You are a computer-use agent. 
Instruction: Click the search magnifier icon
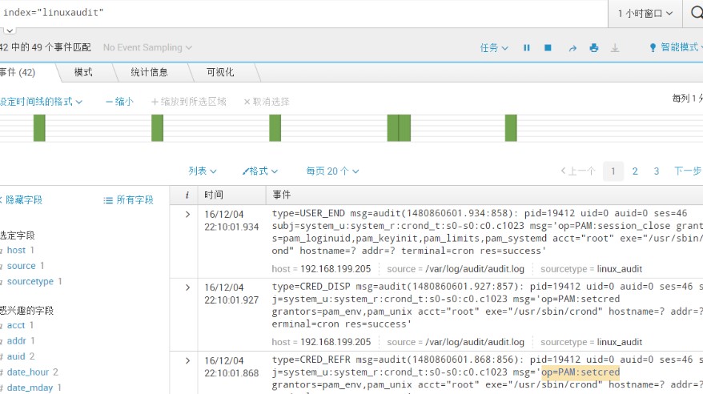pyautogui.click(x=697, y=13)
